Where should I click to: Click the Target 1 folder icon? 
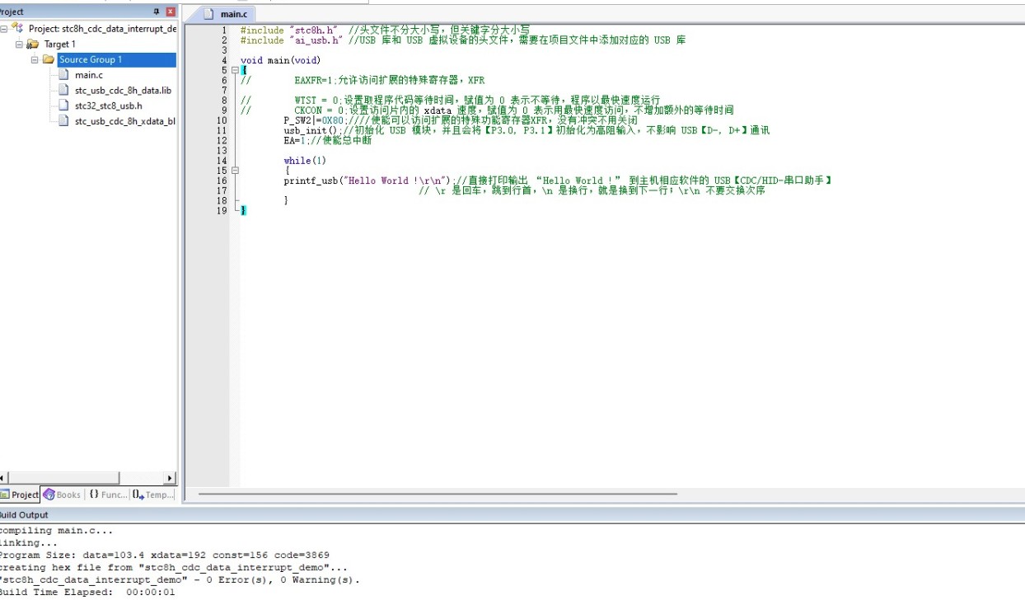pos(33,44)
